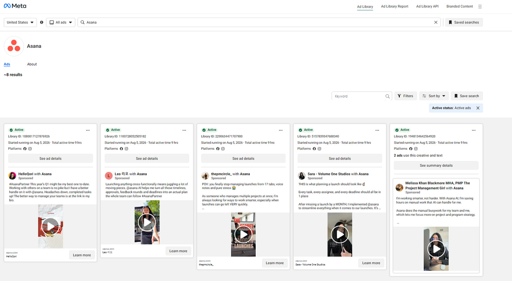
Task: Clear the Asana search with the X
Action: coord(436,22)
